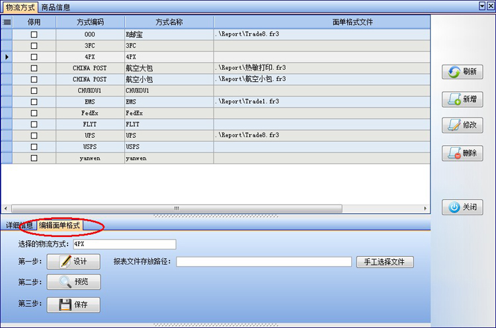Toggle 停用 checkbox for 3FC row
This screenshot has height=328, width=496.
click(x=34, y=46)
